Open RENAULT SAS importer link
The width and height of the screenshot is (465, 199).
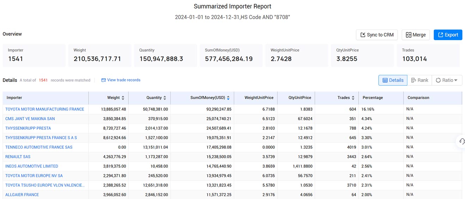click(18, 157)
